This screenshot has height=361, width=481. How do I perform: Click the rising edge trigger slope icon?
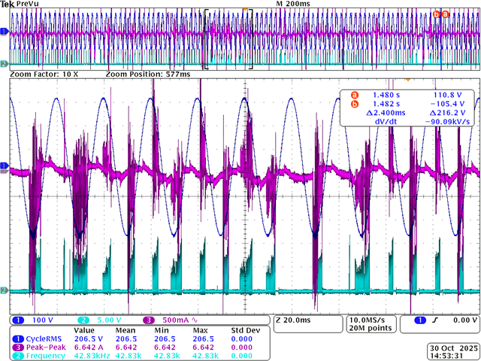point(434,320)
